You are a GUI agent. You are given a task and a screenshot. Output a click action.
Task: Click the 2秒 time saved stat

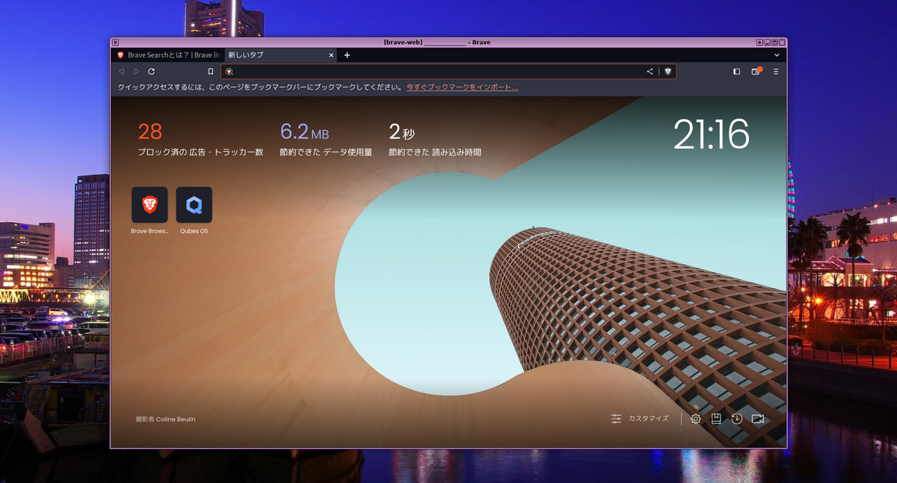pyautogui.click(x=401, y=132)
